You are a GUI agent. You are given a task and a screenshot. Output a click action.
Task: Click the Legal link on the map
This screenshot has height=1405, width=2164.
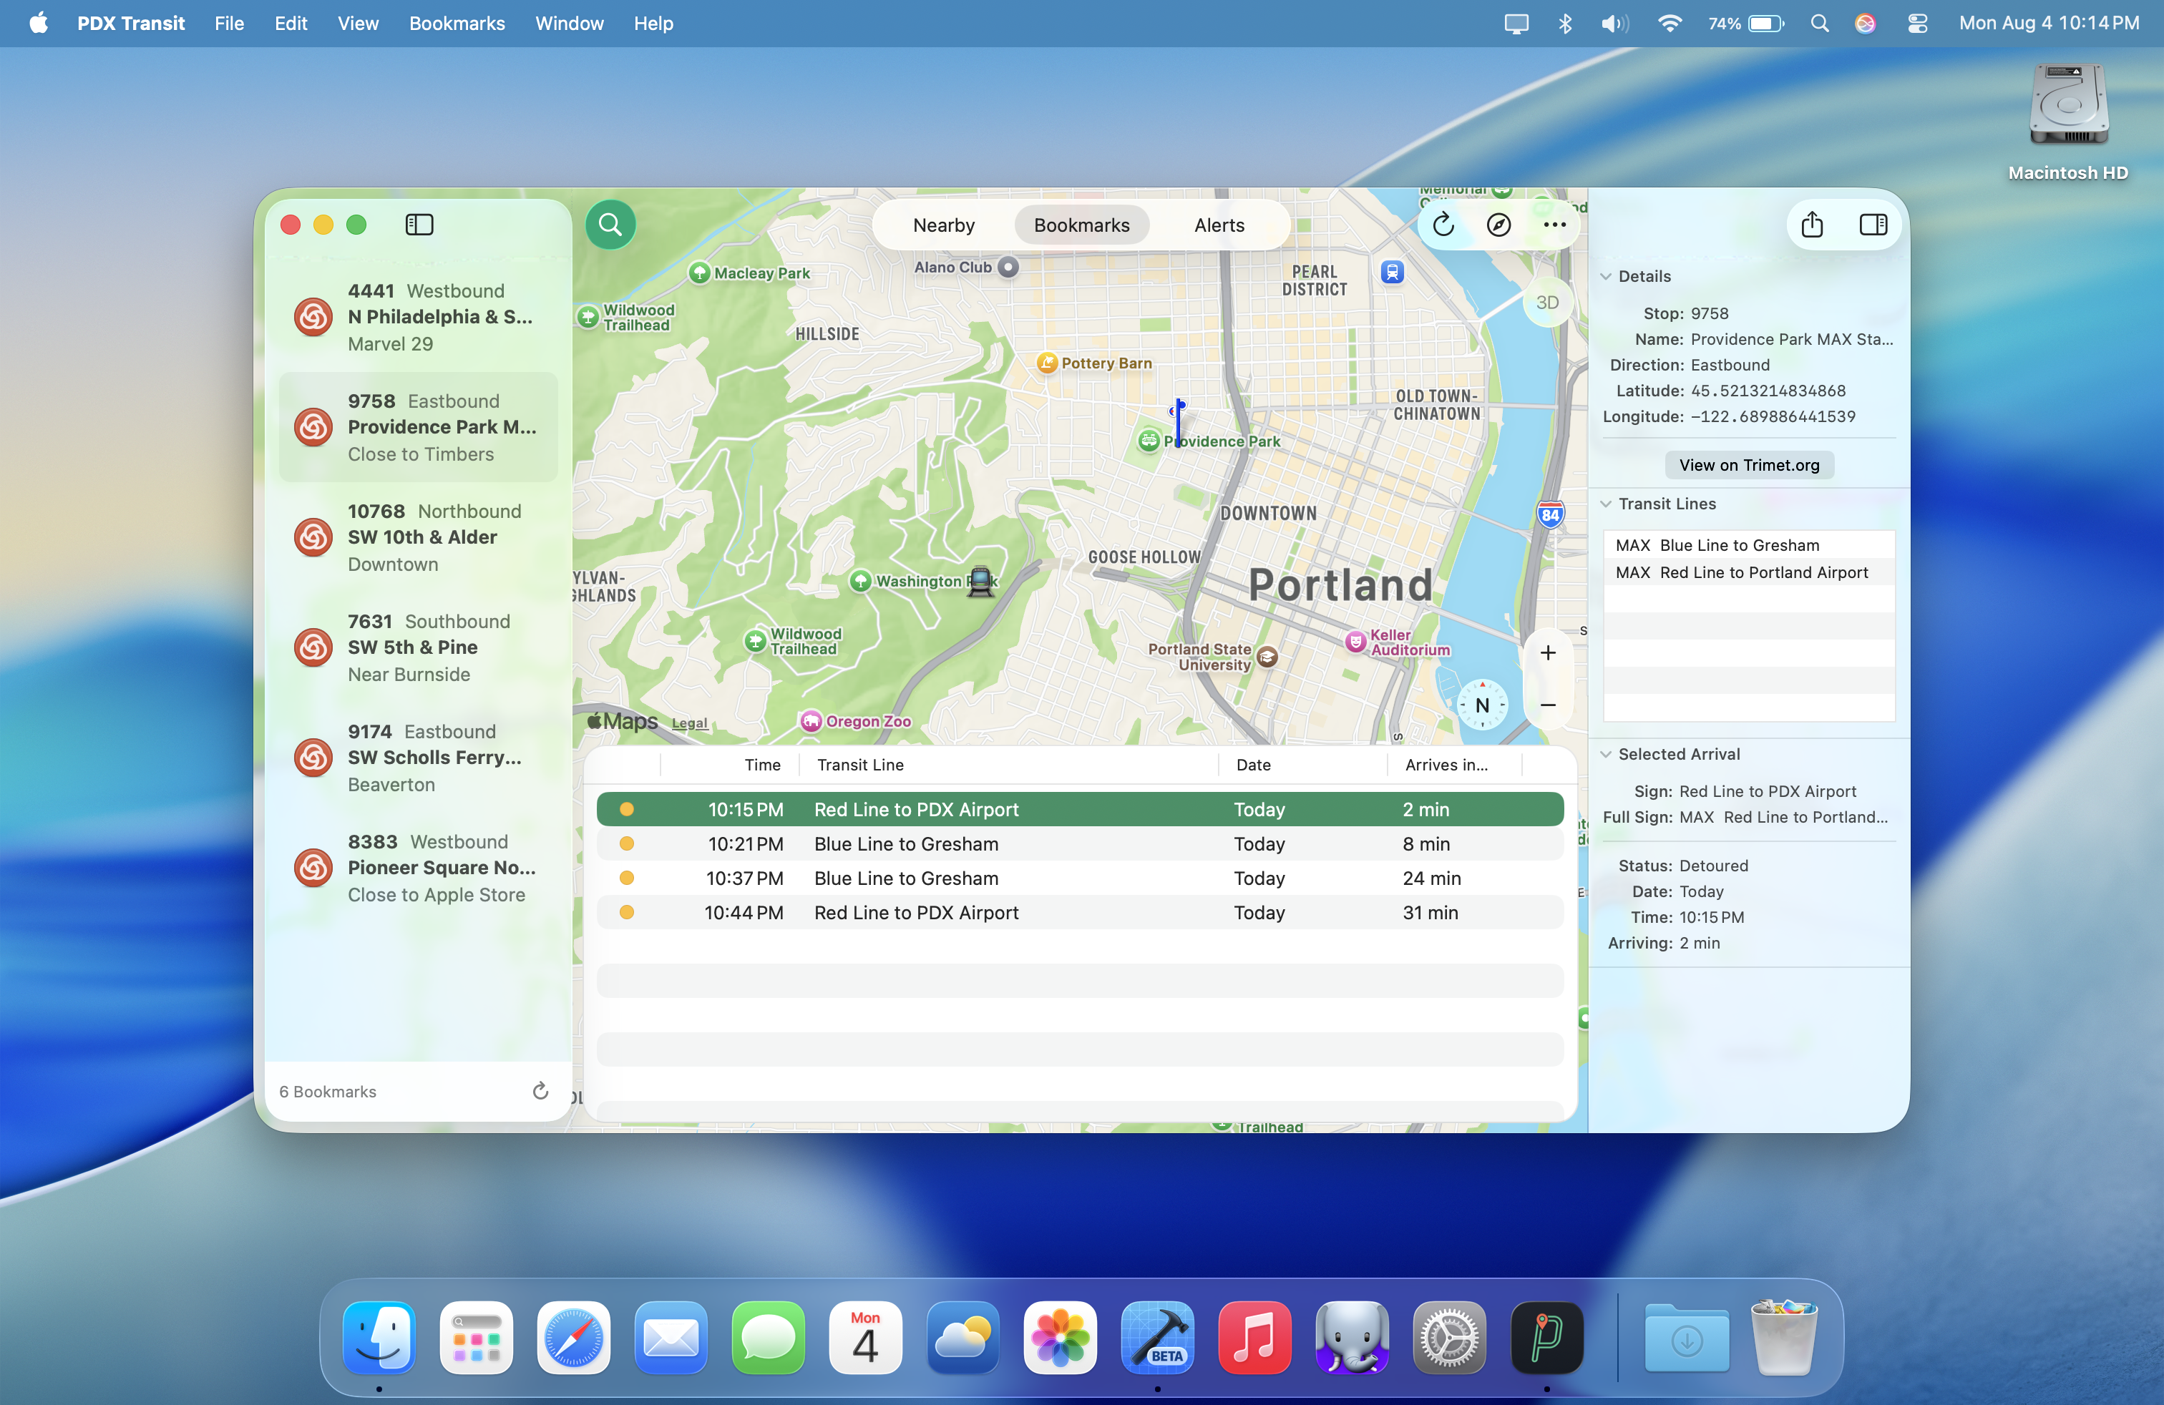point(689,723)
